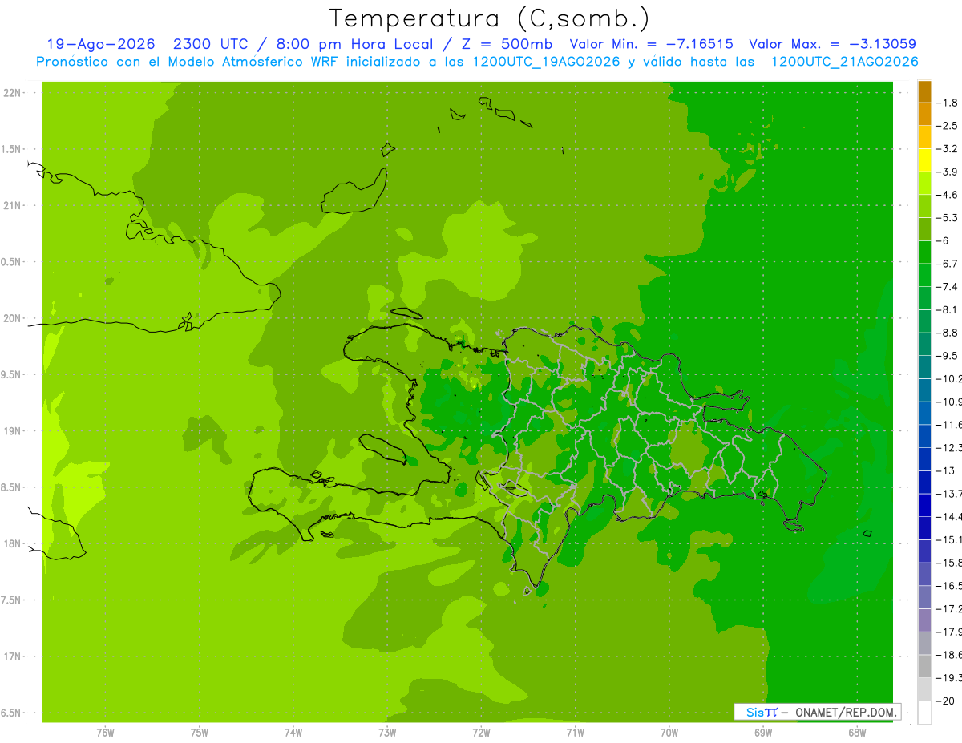Click the '20N' latitude tick label

(14, 318)
